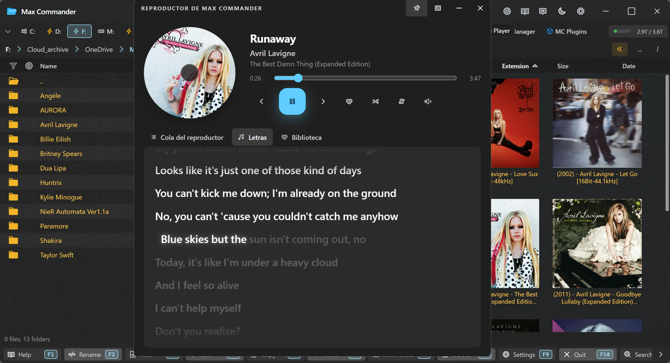The image size is (670, 363).
Task: Open the Cola del reproductor tab
Action: (x=187, y=137)
